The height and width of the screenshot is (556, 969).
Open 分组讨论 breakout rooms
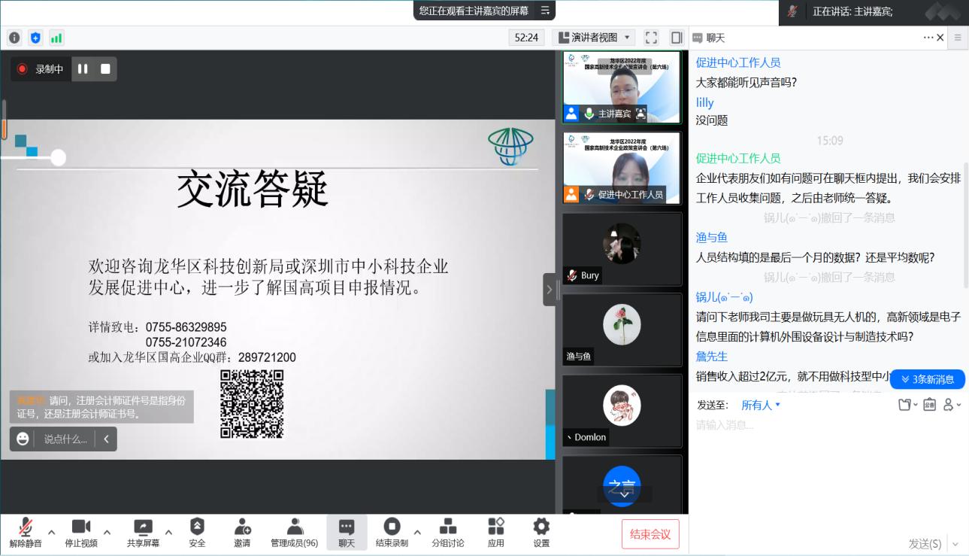[447, 532]
